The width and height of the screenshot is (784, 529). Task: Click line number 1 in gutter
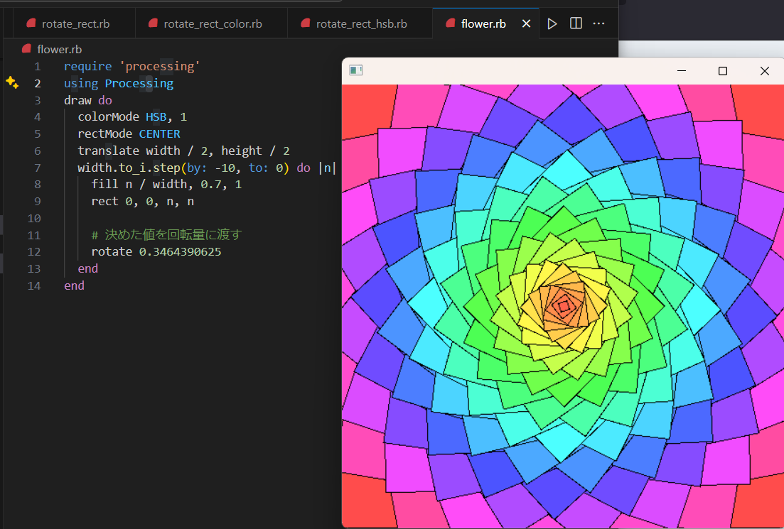[38, 67]
